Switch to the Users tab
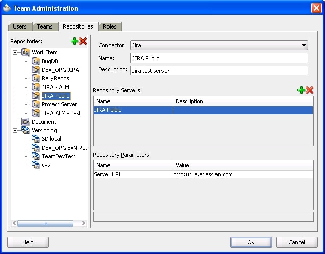 [x=20, y=26]
